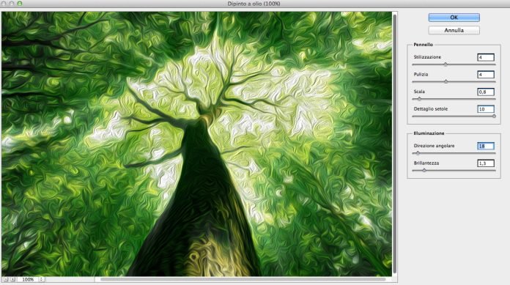Click the 100% zoom percentage field
Screen dimensions: 510x285
pos(28,279)
